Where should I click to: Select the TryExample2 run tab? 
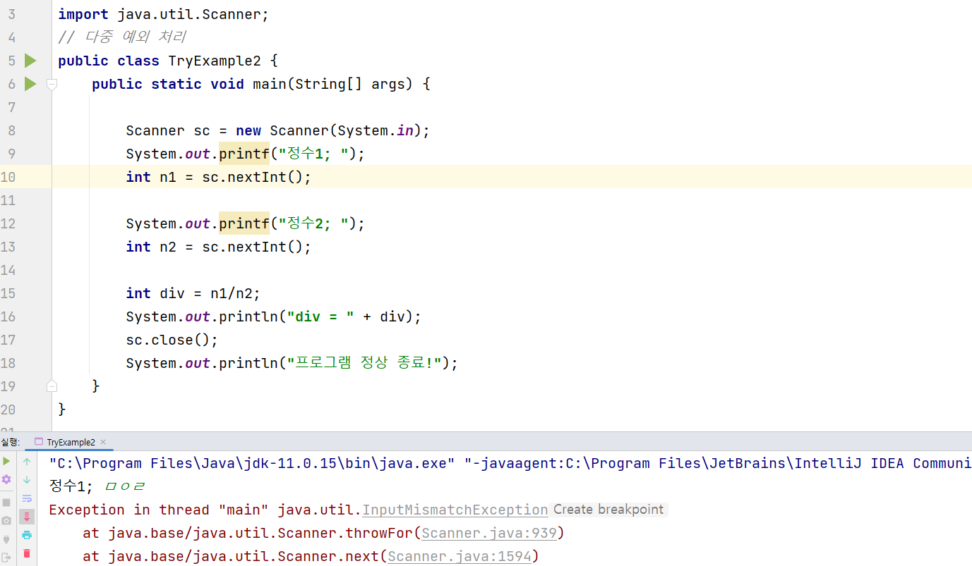coord(71,442)
